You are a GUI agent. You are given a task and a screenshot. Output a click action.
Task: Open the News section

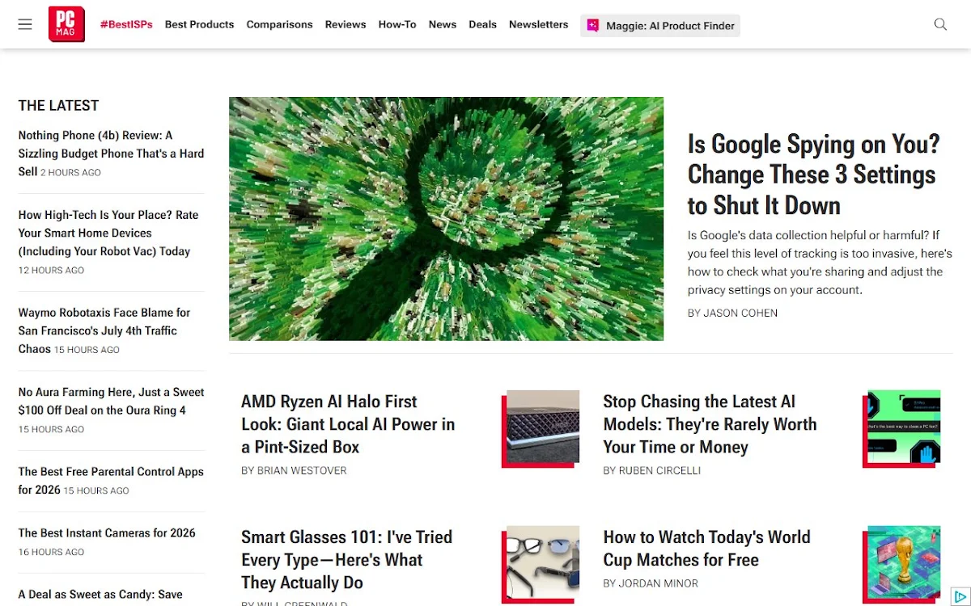pos(443,24)
